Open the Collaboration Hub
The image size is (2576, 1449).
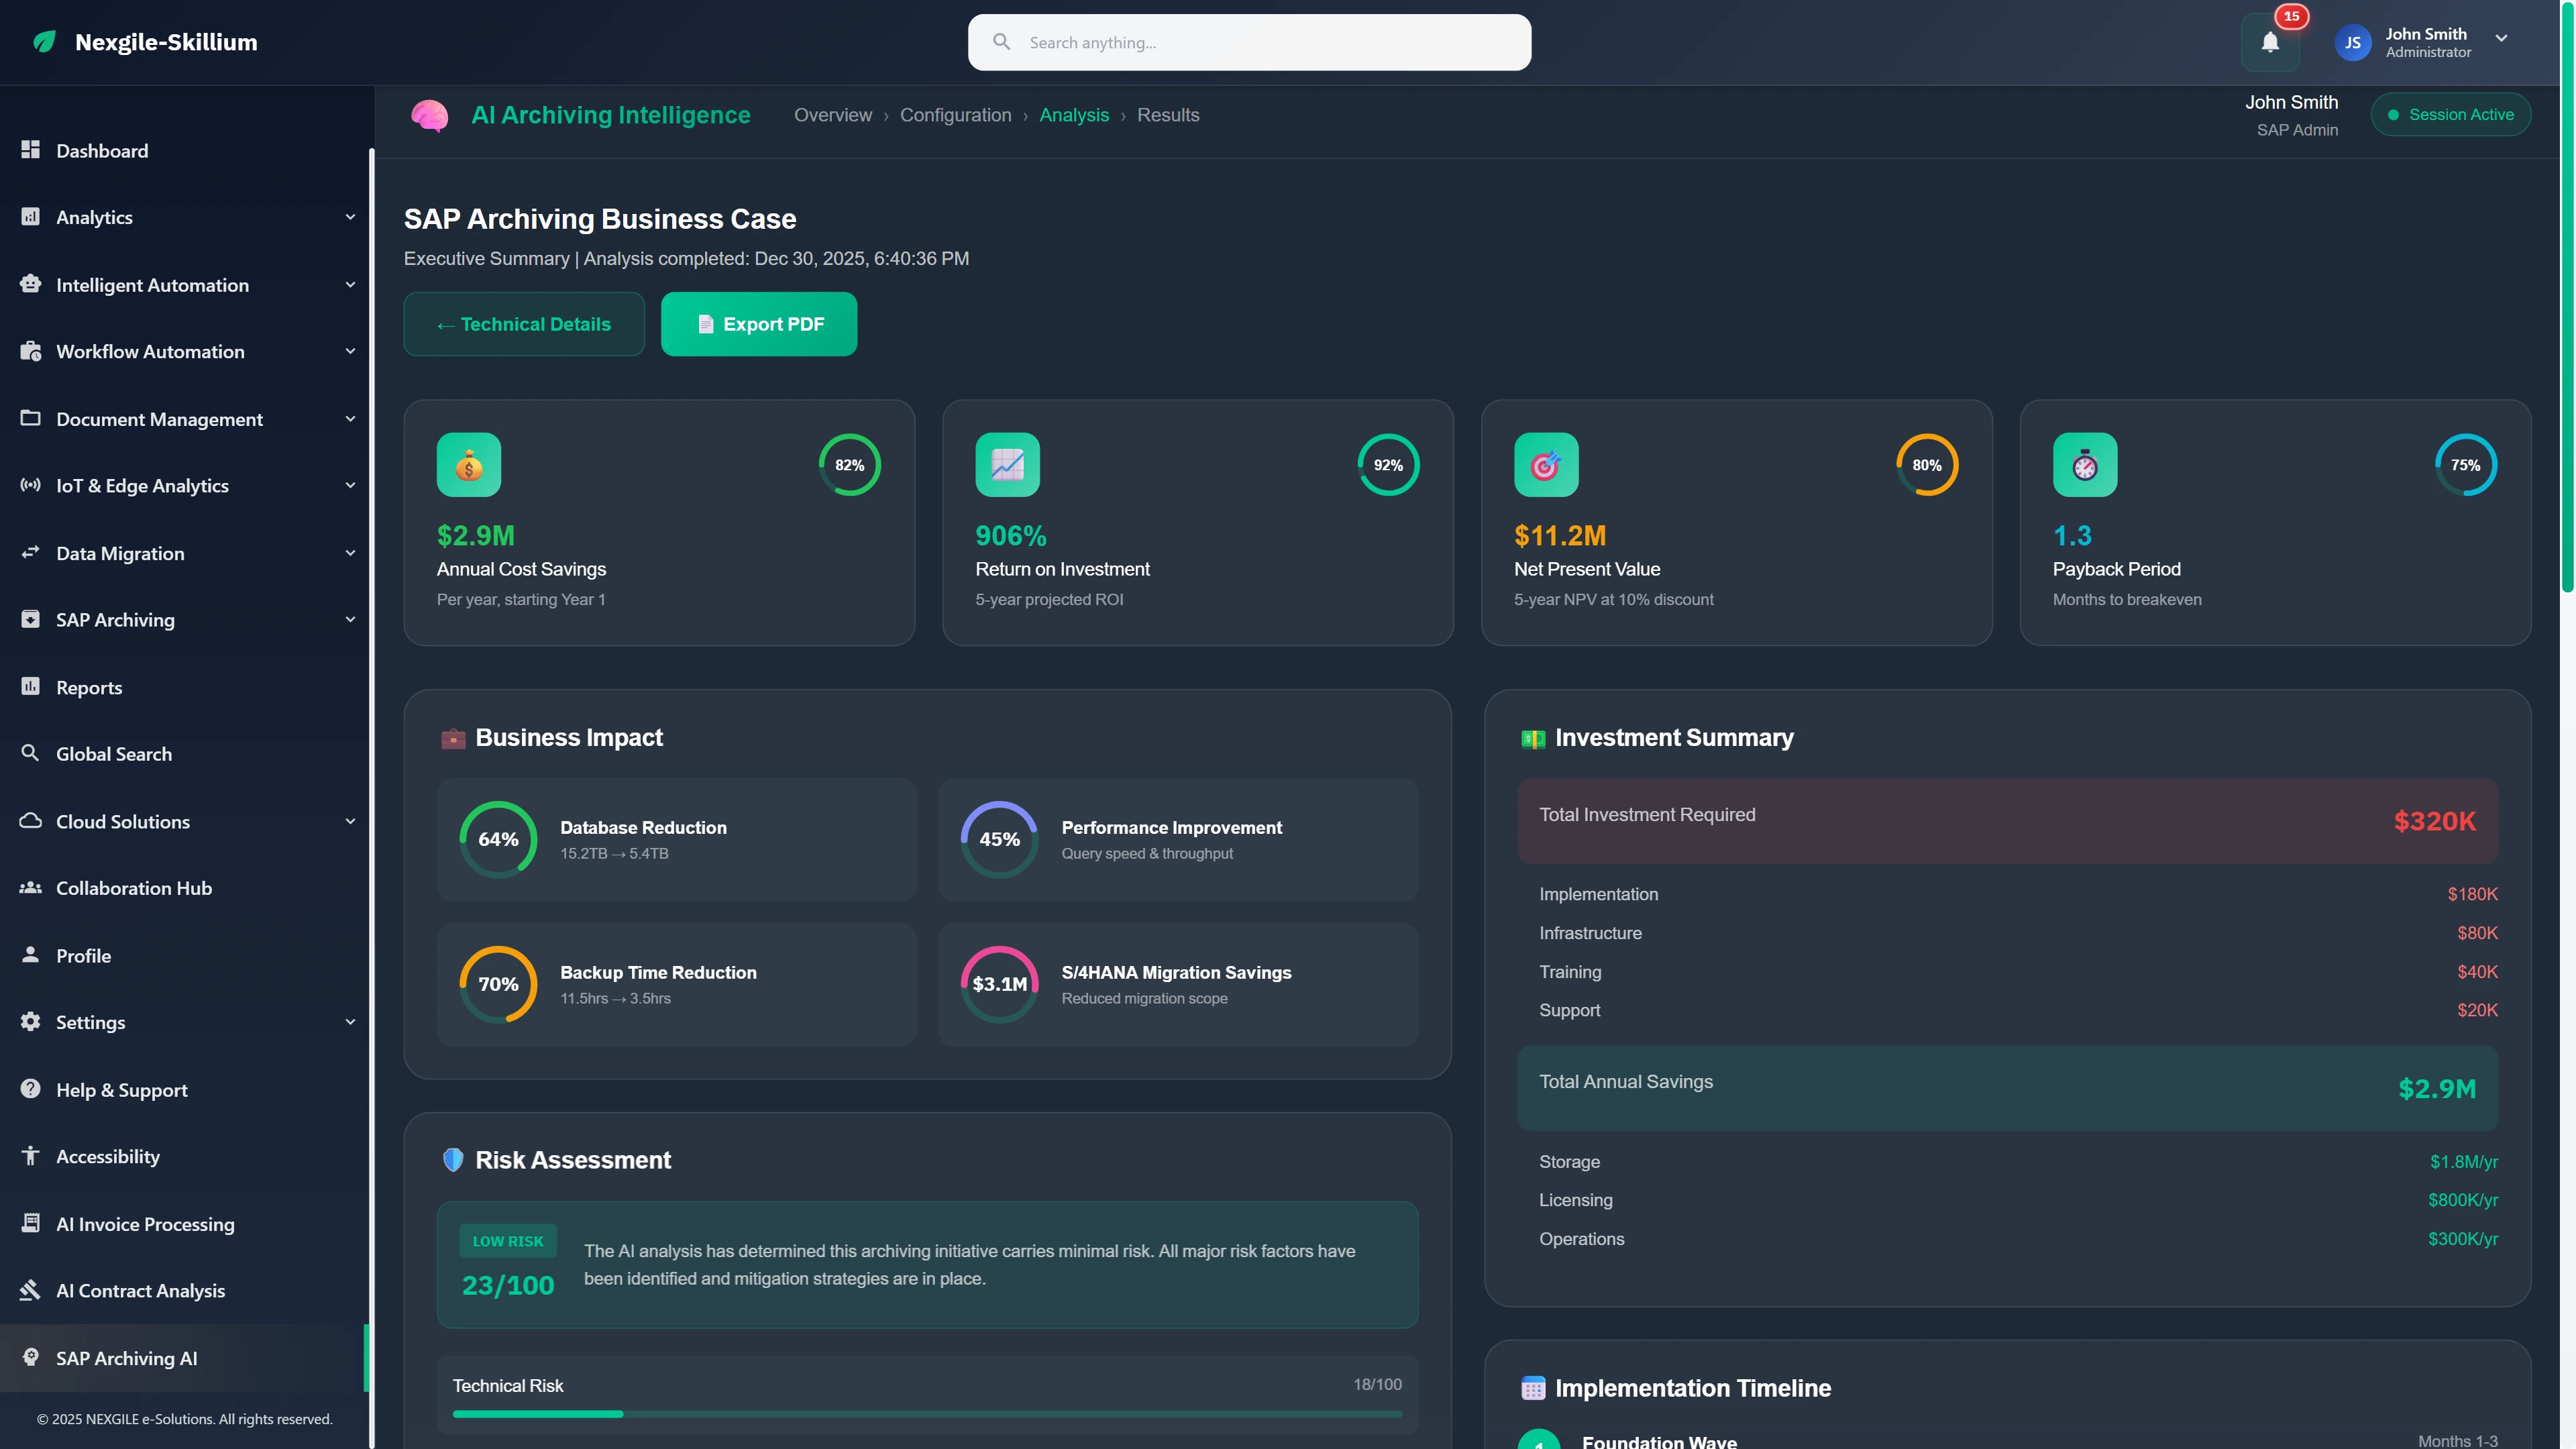133,887
